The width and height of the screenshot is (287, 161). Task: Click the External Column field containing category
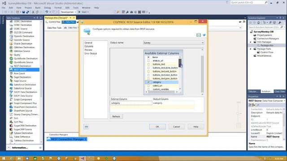point(131,103)
